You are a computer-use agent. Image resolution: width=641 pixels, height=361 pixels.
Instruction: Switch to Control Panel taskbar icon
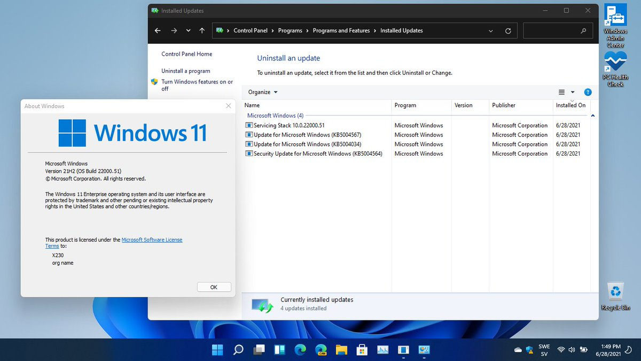point(424,350)
